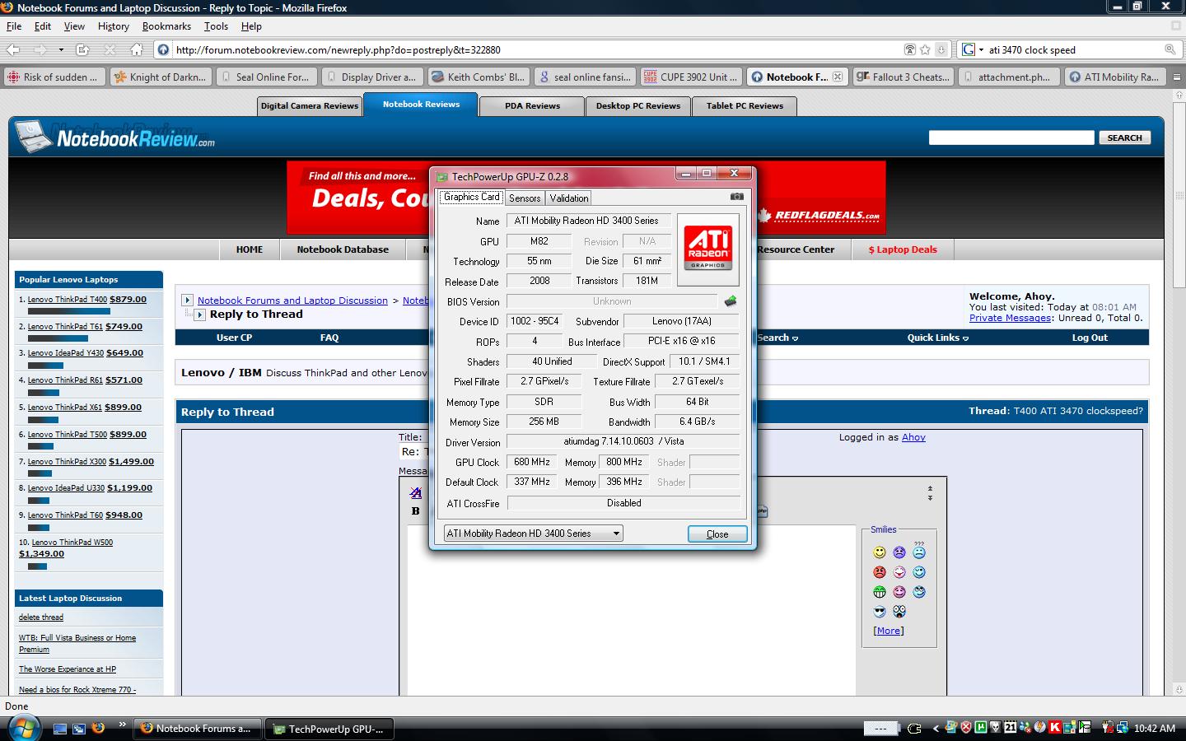Launch Firefox from quick launch

pyautogui.click(x=98, y=728)
